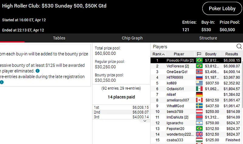Click the Player column header
Screen dimensions: 243x144
pyautogui.click(x=179, y=54)
